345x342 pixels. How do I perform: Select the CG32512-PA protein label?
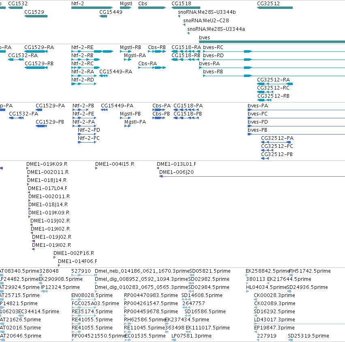coord(277,138)
